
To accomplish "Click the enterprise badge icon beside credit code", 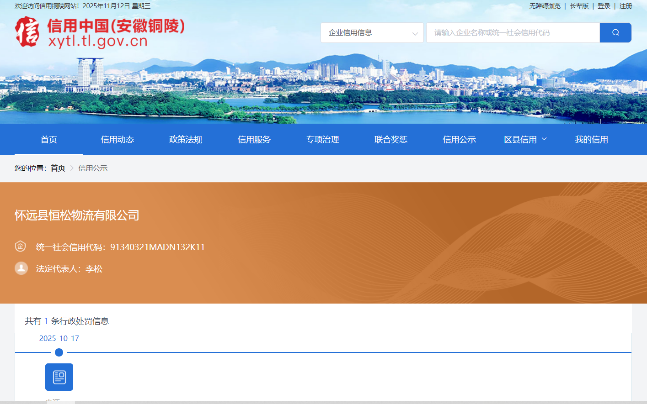I will click(21, 247).
